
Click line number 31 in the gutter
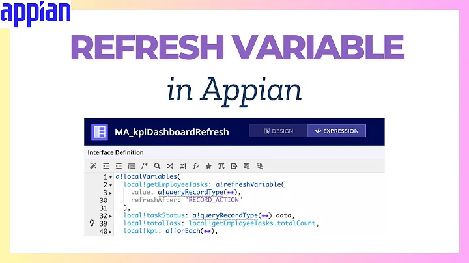click(104, 208)
